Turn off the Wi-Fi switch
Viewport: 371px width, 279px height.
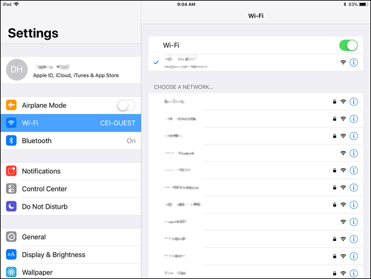pos(349,45)
